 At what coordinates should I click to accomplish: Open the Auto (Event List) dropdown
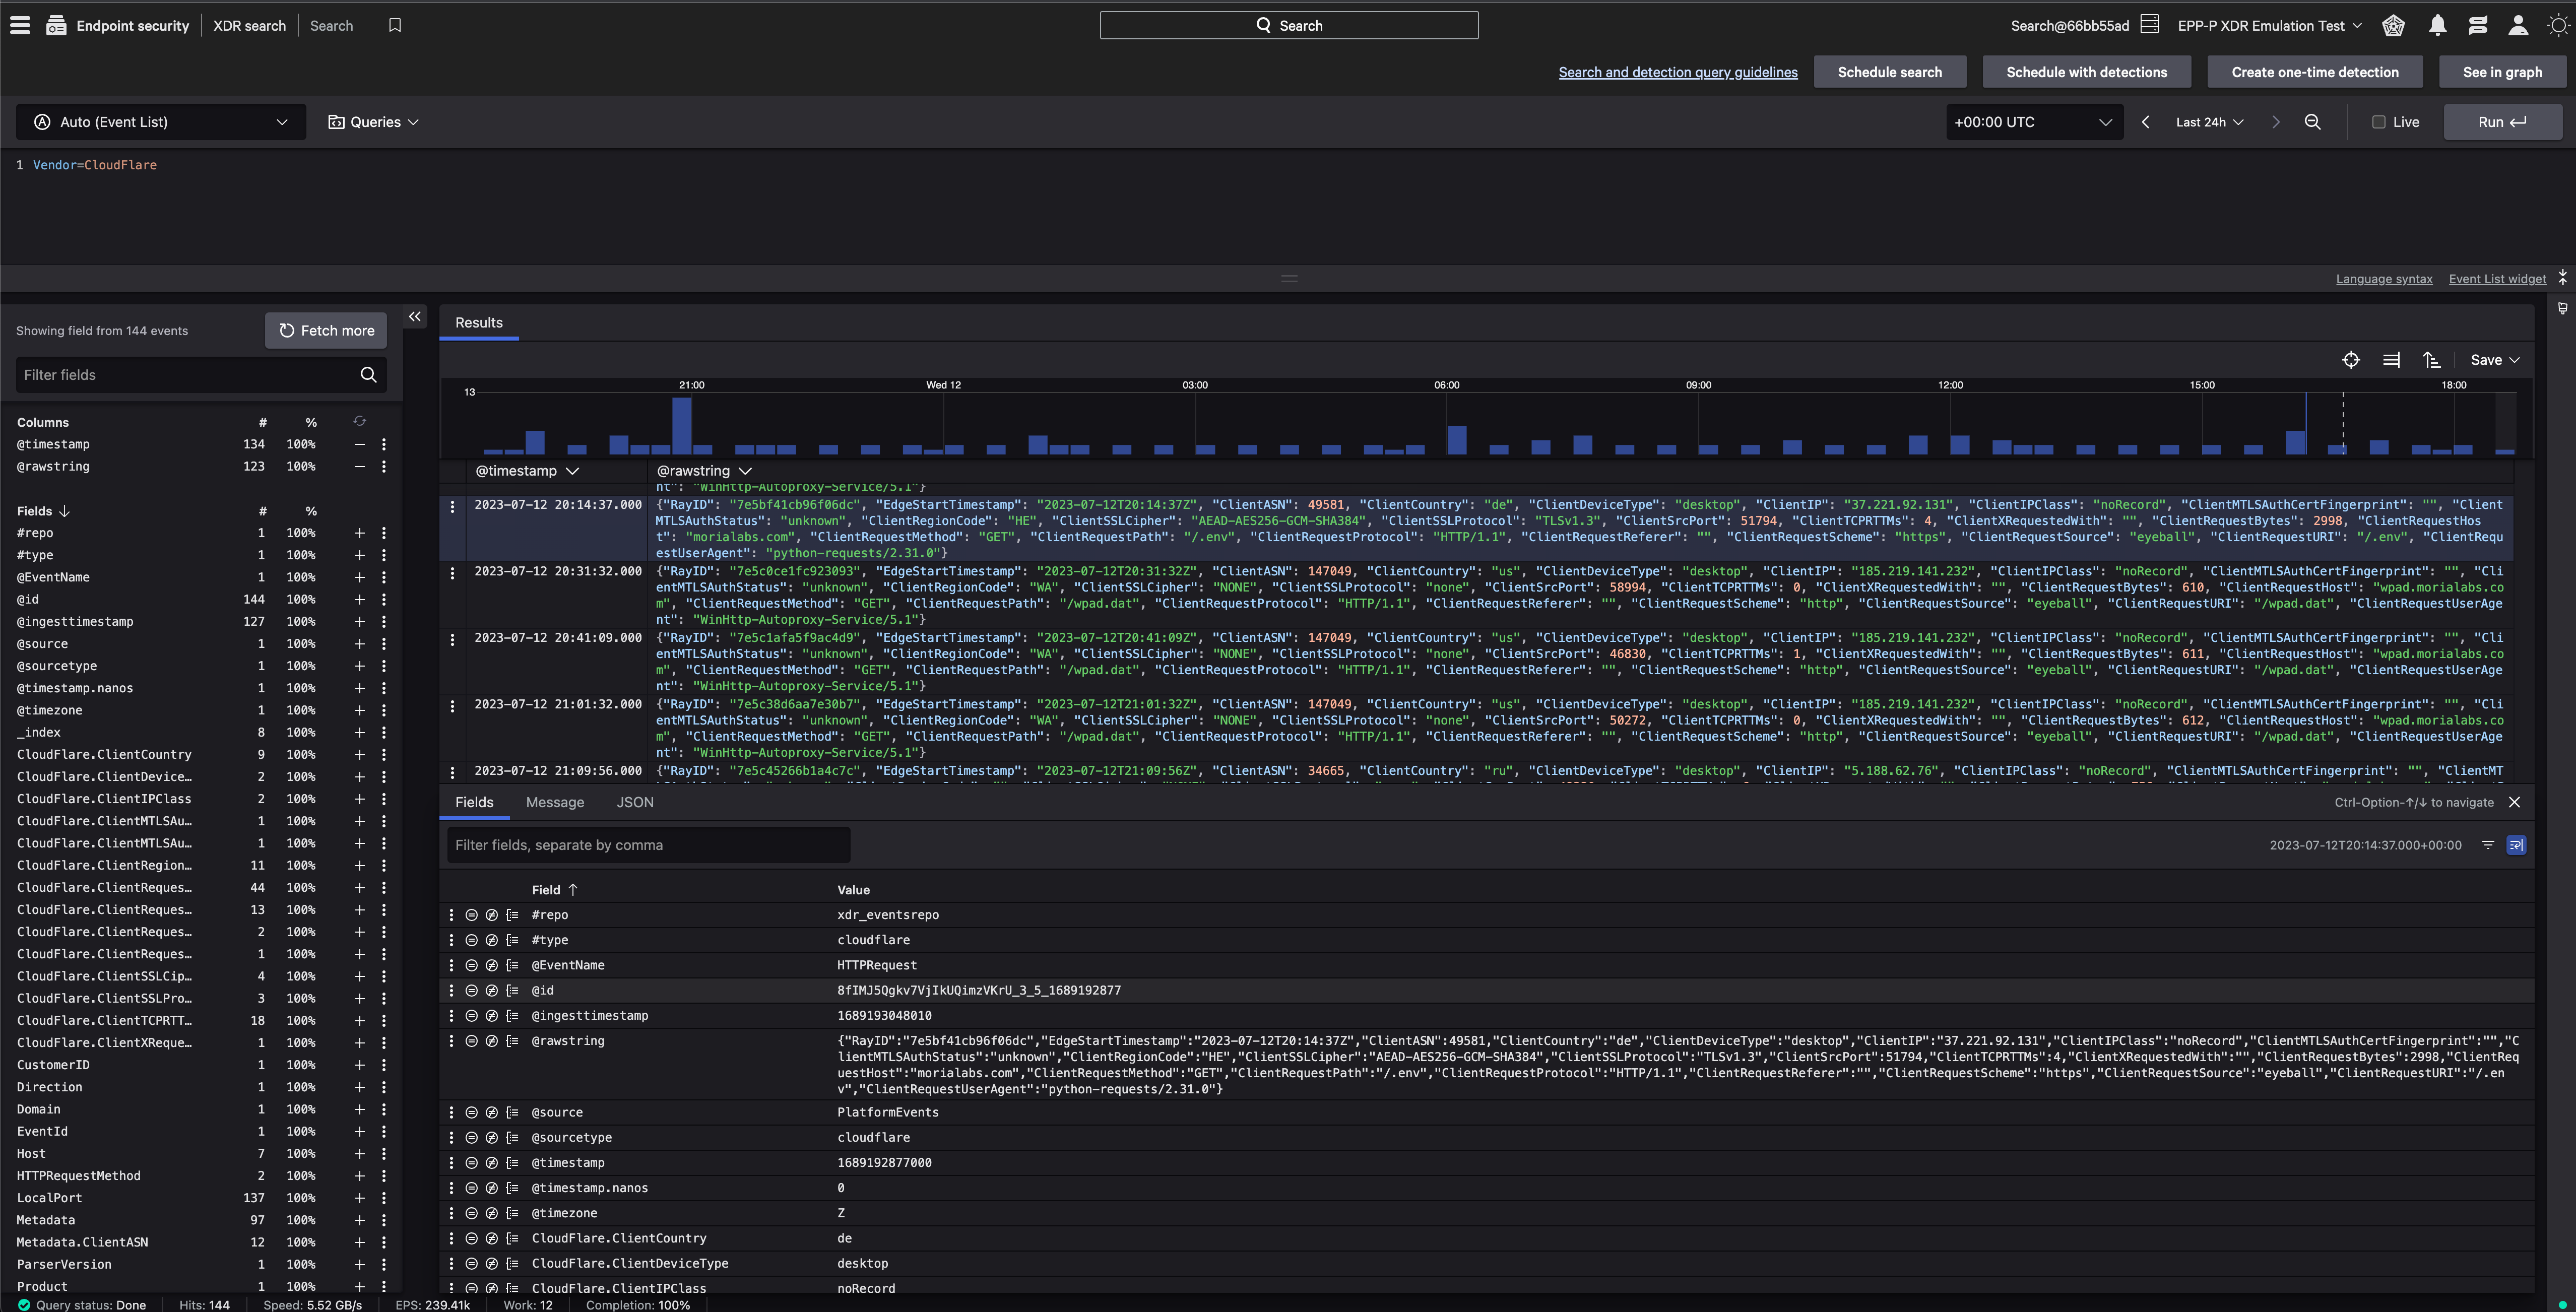(x=160, y=122)
